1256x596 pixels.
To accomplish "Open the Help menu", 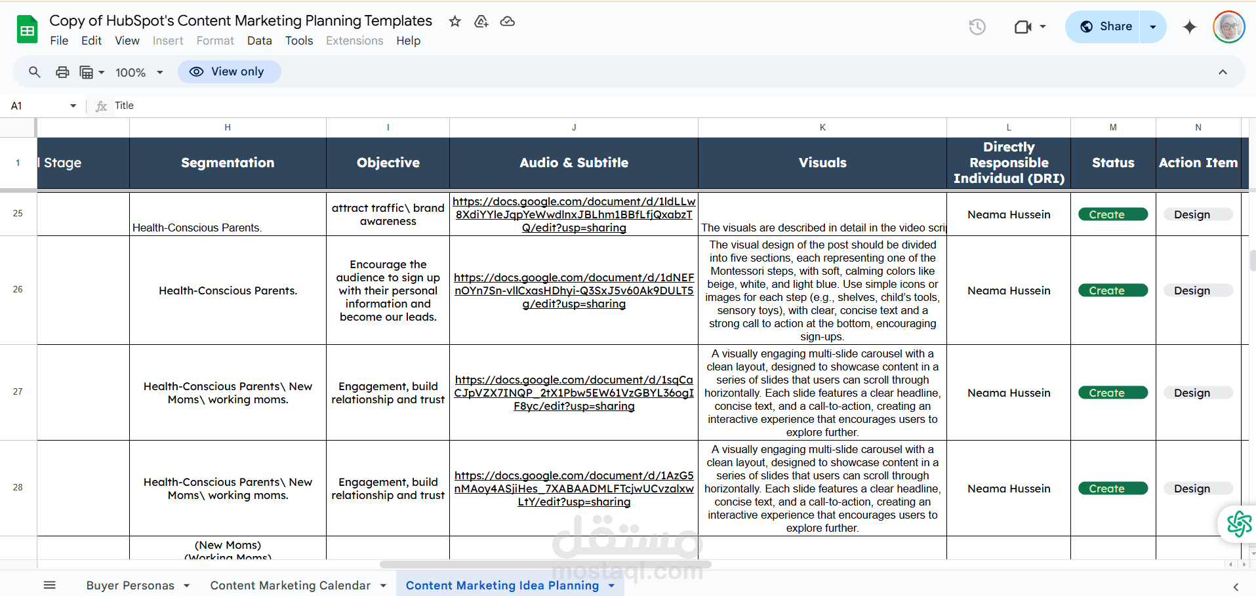I will (x=408, y=41).
